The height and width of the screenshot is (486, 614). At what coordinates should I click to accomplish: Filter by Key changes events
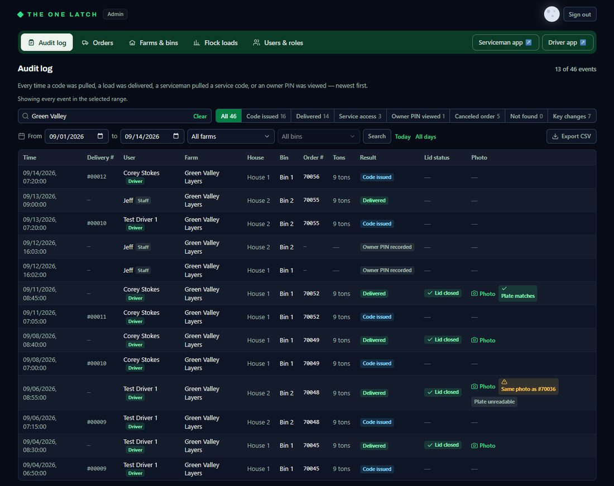[572, 116]
